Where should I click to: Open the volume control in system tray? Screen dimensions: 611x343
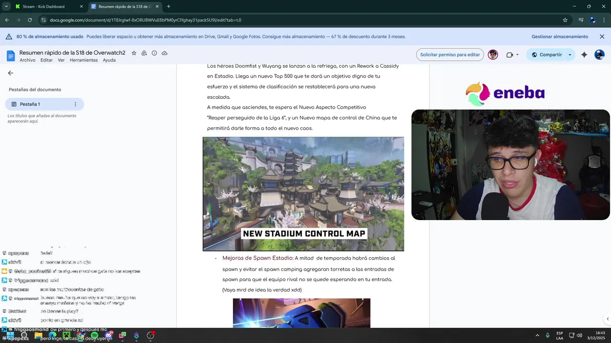pyautogui.click(x=579, y=335)
